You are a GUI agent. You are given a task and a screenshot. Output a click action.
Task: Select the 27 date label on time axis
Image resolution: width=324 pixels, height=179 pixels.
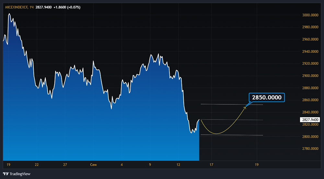click(x=65, y=165)
